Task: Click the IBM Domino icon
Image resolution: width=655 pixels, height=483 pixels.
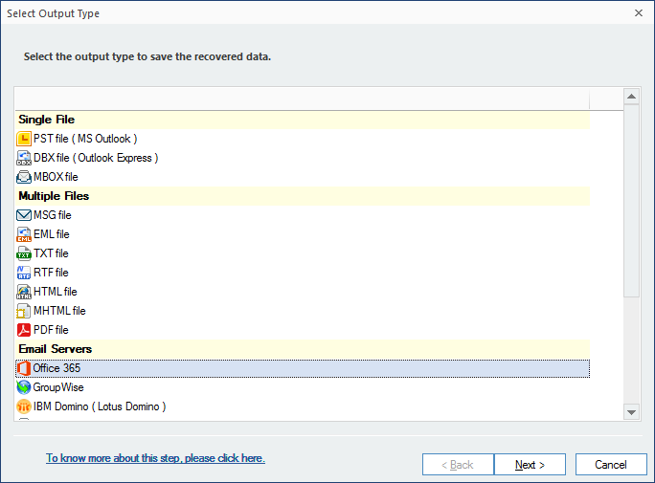Action: coord(24,406)
